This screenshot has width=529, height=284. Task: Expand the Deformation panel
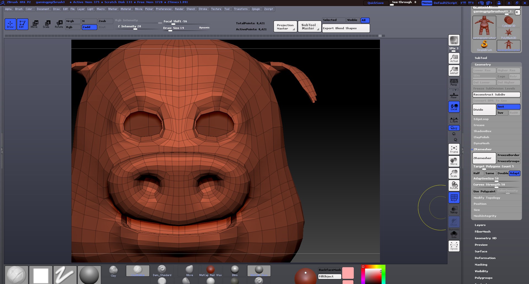pos(485,258)
